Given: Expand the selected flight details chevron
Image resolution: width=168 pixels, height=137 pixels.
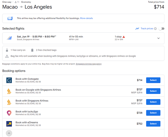Looking at the screenshot, I should pyautogui.click(x=158, y=38).
